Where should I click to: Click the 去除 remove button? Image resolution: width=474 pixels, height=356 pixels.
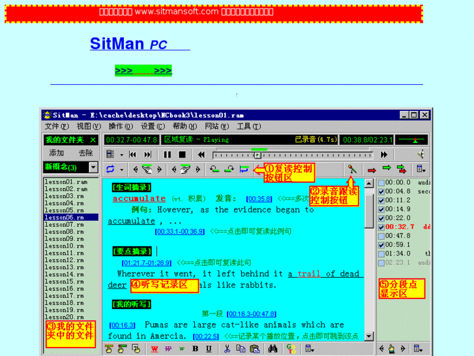coord(85,153)
